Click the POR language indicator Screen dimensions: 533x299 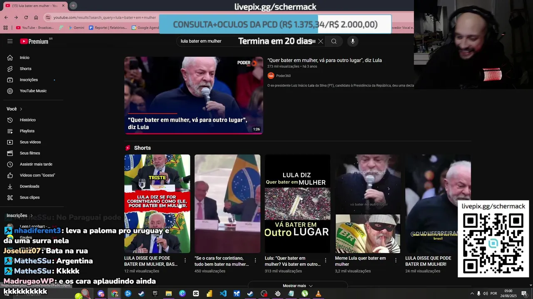pyautogui.click(x=494, y=294)
